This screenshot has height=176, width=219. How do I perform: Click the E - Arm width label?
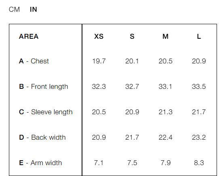pos(40,163)
